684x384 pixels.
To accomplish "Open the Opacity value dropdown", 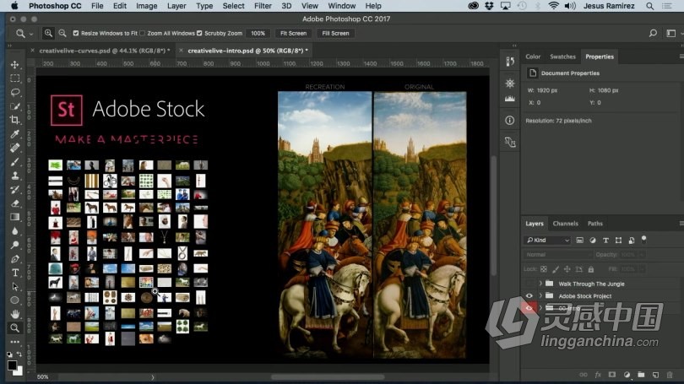I will tap(643, 255).
